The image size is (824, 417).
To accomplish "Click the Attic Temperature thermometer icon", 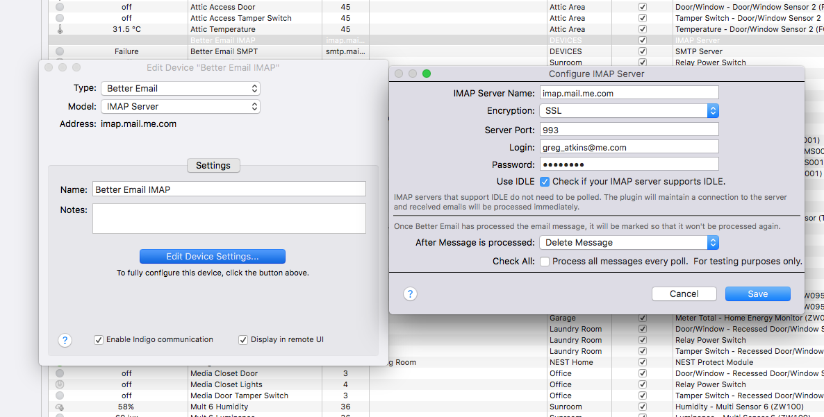I will [60, 29].
